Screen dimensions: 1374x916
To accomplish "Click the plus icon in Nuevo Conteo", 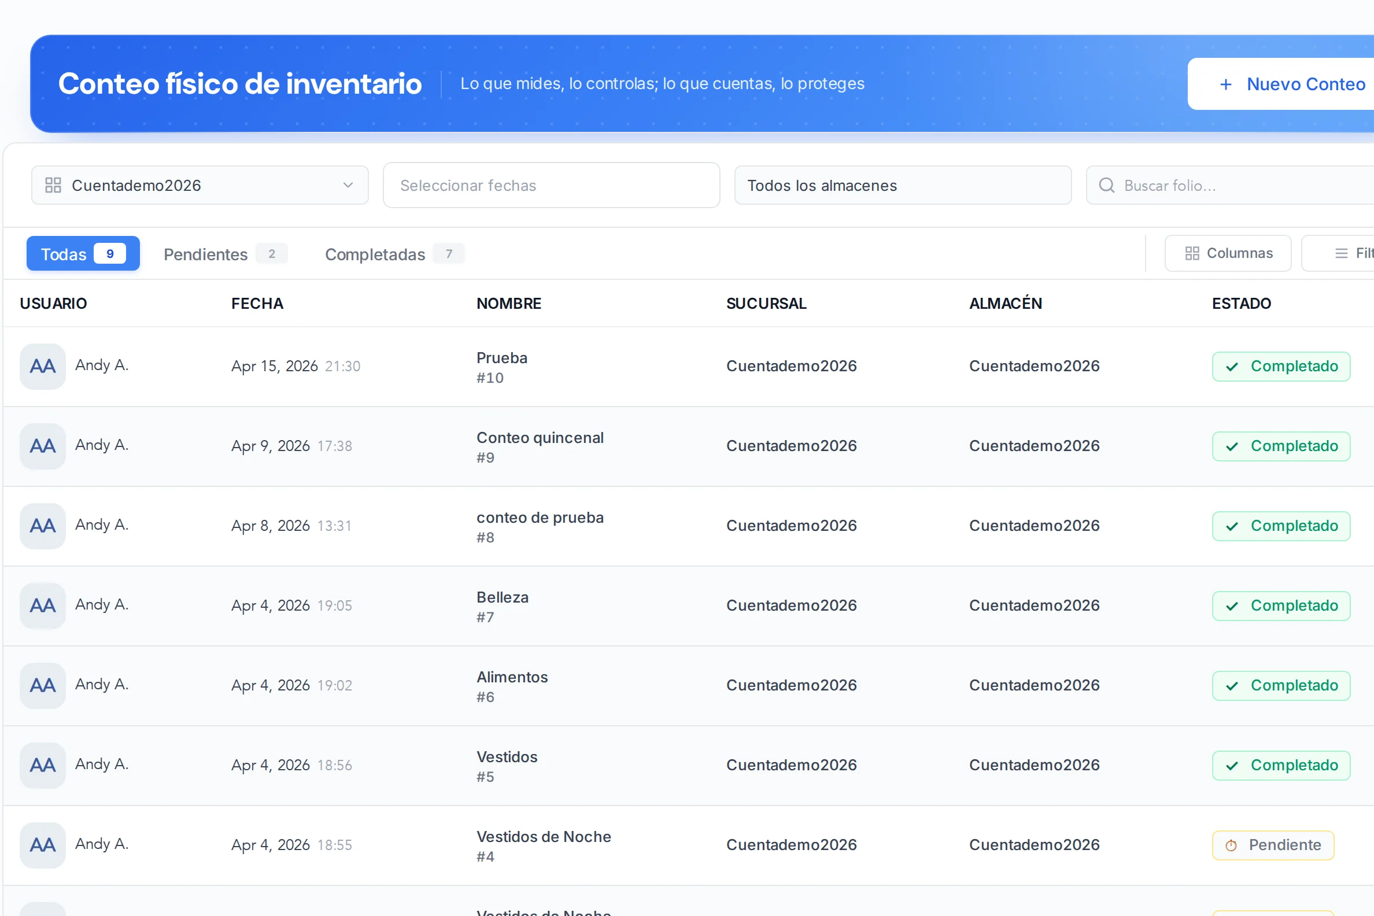I will click(1225, 84).
